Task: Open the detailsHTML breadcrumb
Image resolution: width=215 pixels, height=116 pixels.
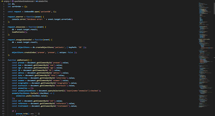Action: pyautogui.click(x=43, y=1)
